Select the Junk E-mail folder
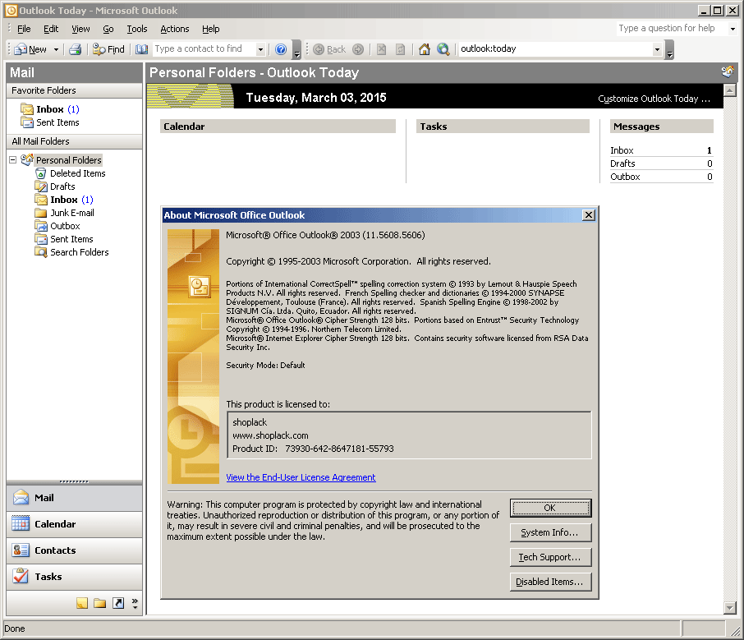The width and height of the screenshot is (744, 640). pos(72,213)
